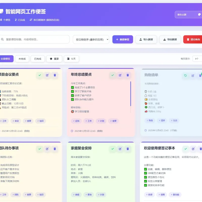Click the 新建便签 button
The width and height of the screenshot is (202, 202).
tap(123, 39)
